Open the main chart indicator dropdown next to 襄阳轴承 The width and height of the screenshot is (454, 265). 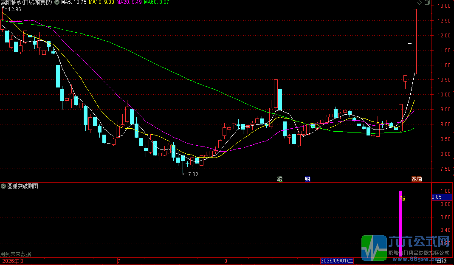[57, 2]
